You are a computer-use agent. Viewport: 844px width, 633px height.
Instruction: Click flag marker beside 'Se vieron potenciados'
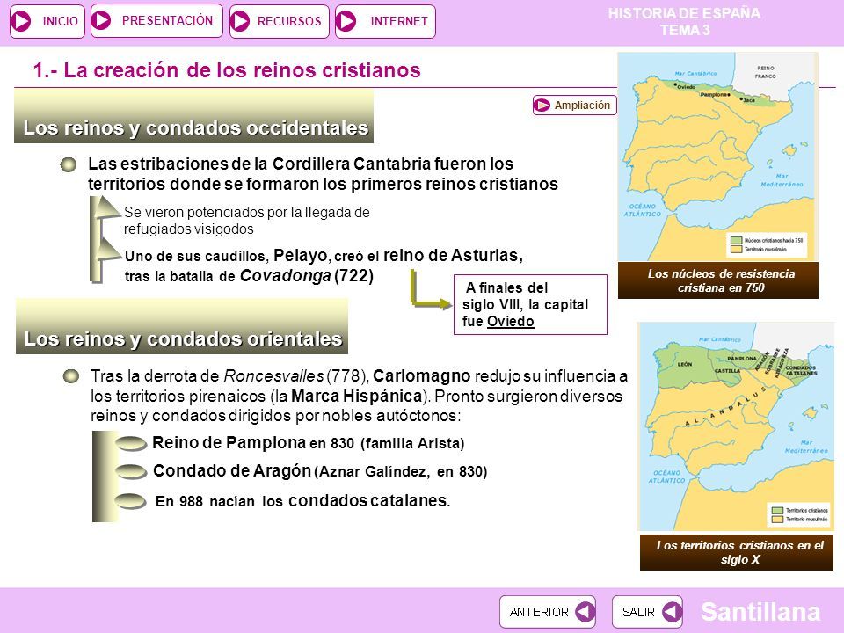pyautogui.click(x=107, y=207)
